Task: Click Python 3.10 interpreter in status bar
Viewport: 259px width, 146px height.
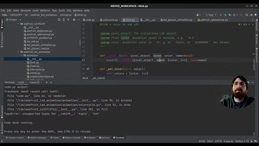Action: pyautogui.click(x=242, y=141)
